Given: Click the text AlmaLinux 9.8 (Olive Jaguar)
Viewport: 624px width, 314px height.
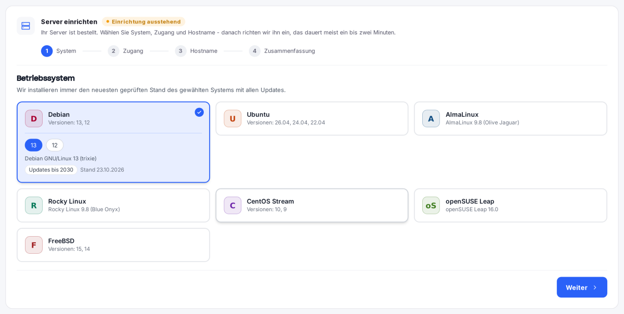Looking at the screenshot, I should coord(482,122).
